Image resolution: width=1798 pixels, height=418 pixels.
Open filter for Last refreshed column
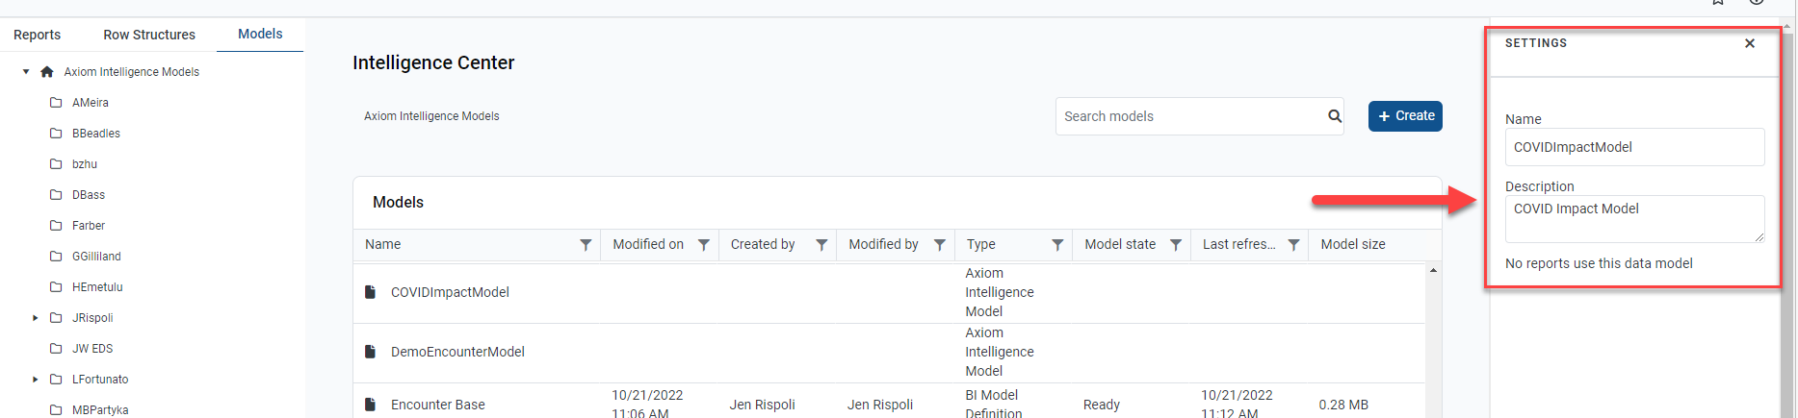tap(1293, 245)
